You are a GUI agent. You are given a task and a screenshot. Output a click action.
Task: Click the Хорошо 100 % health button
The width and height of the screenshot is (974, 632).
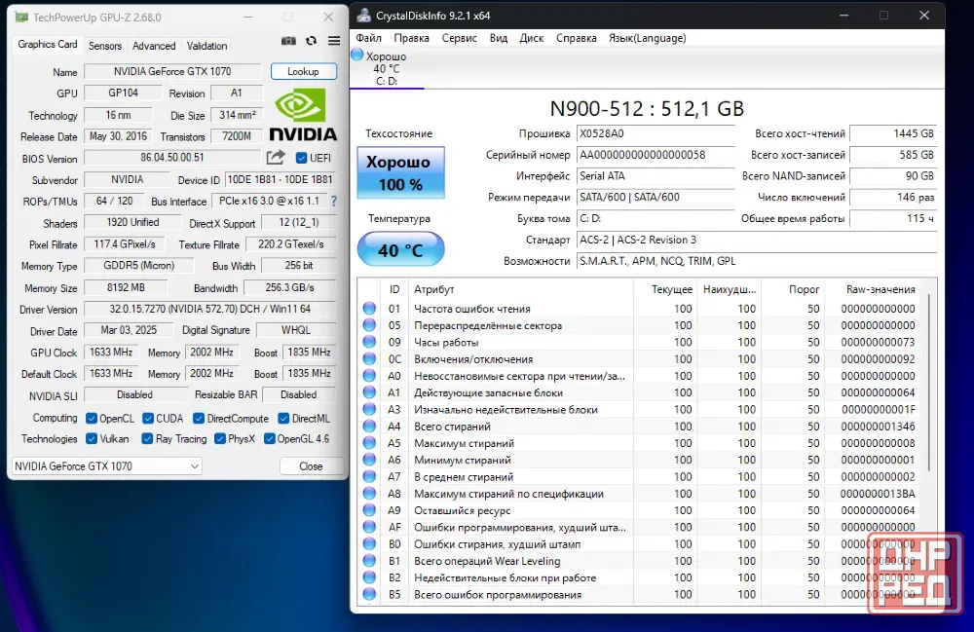point(400,172)
